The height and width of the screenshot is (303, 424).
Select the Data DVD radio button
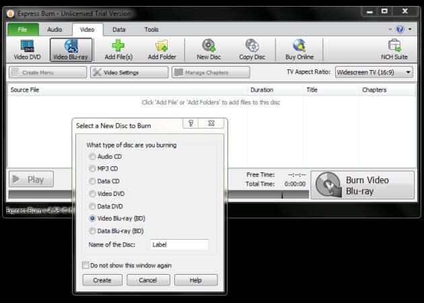92,206
